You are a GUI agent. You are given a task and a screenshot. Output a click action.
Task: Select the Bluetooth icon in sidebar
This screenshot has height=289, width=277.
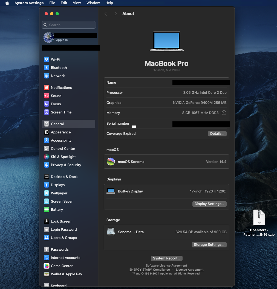(47, 68)
